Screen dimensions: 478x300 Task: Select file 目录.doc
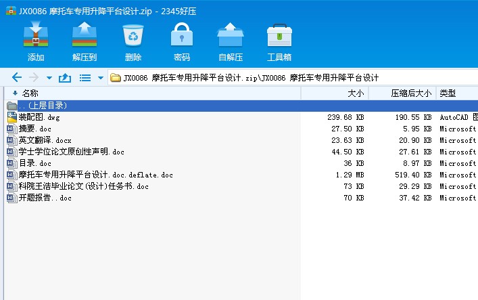coord(34,163)
